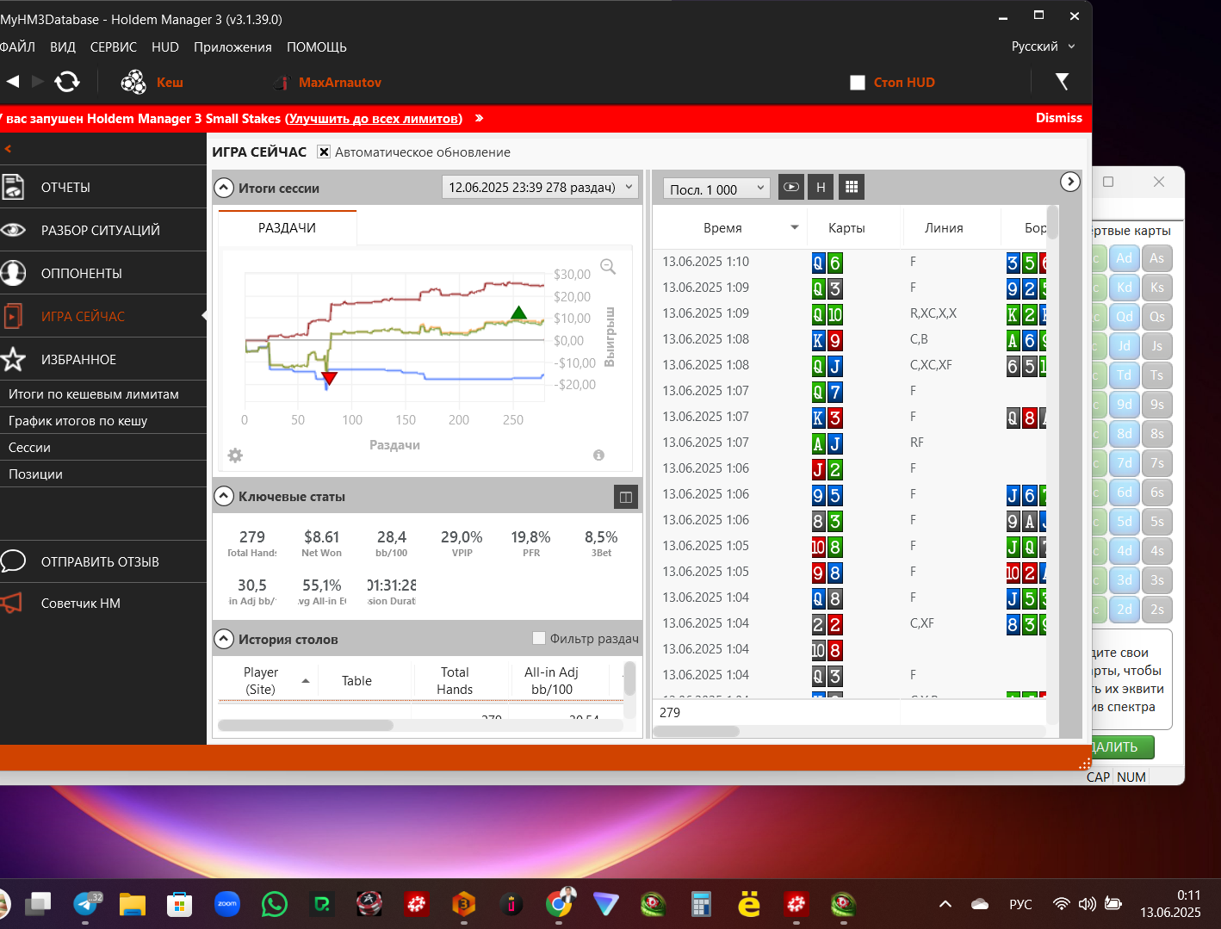Select РАЗДАЧИ tab
Image resolution: width=1221 pixels, height=929 pixels.
287,227
